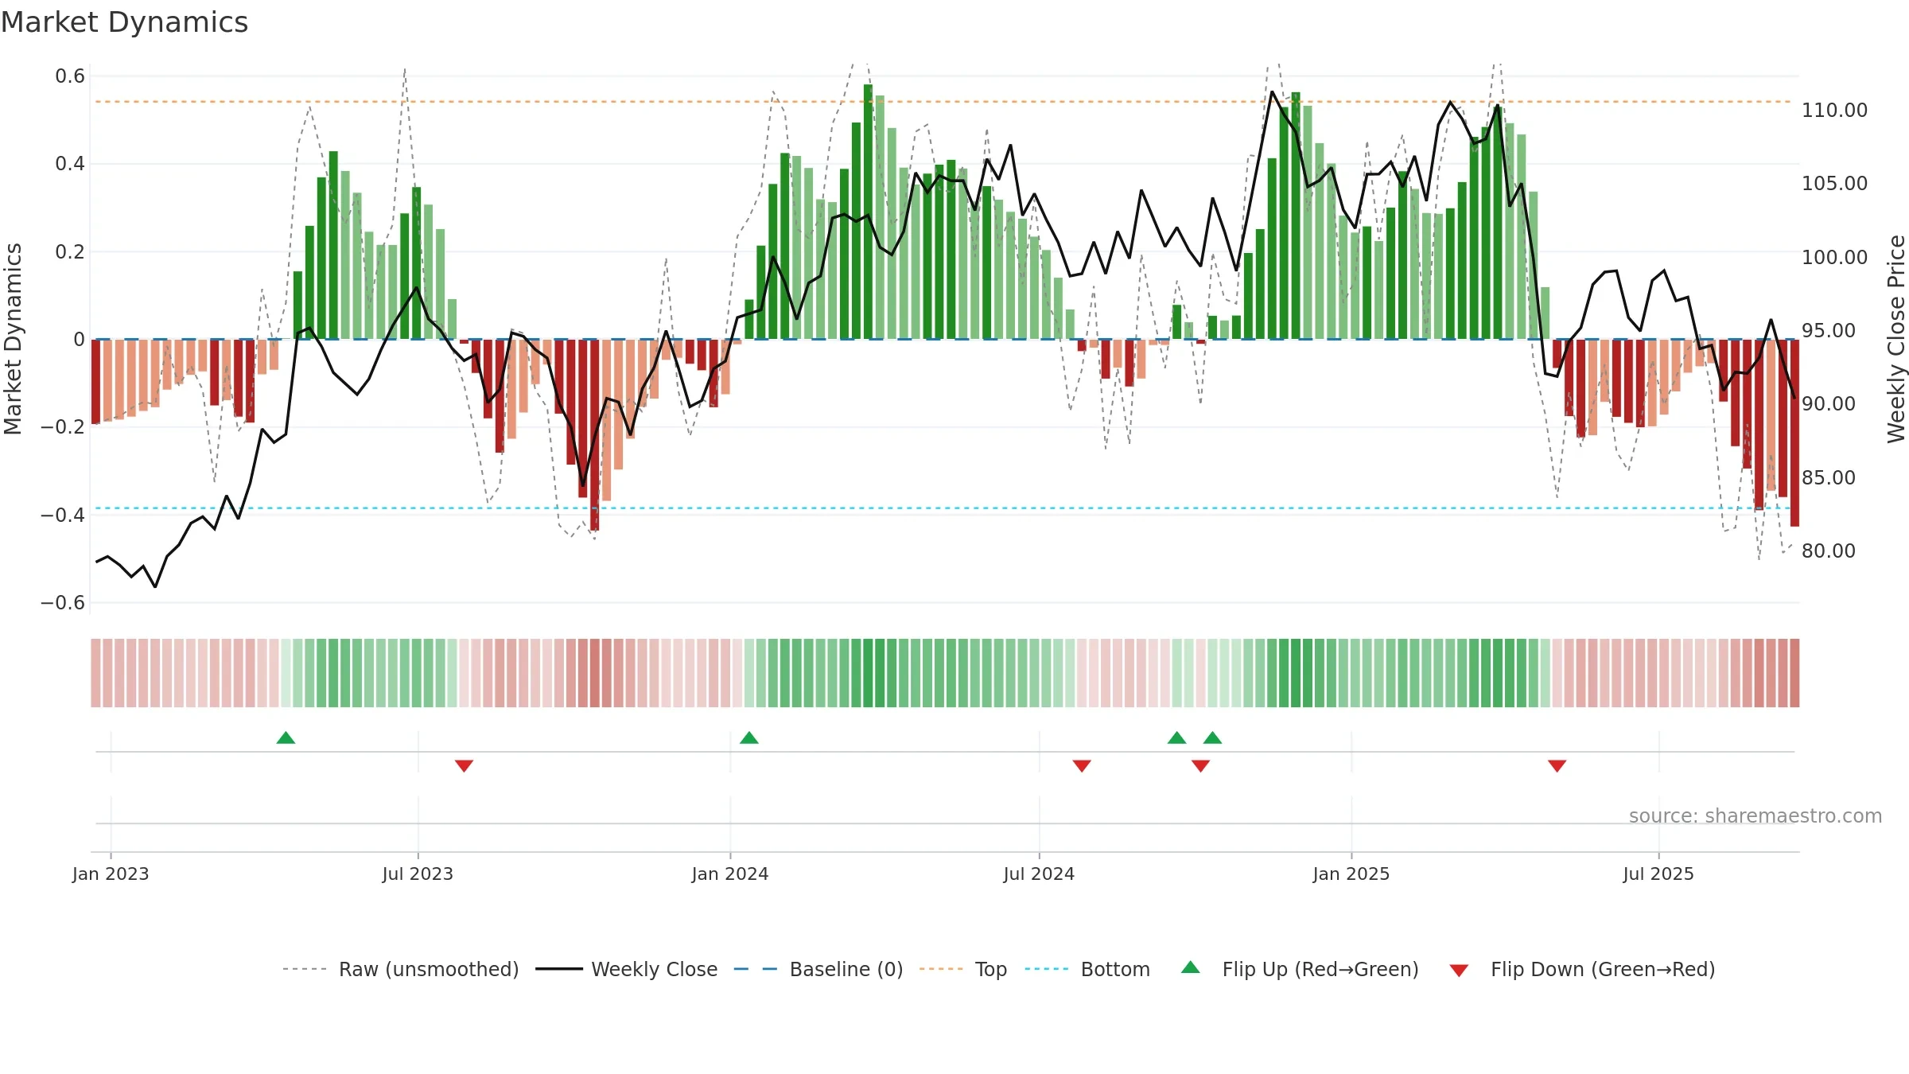The height and width of the screenshot is (1074, 1909).
Task: Select the green flip-up marker near Jan 2024
Action: click(x=749, y=737)
